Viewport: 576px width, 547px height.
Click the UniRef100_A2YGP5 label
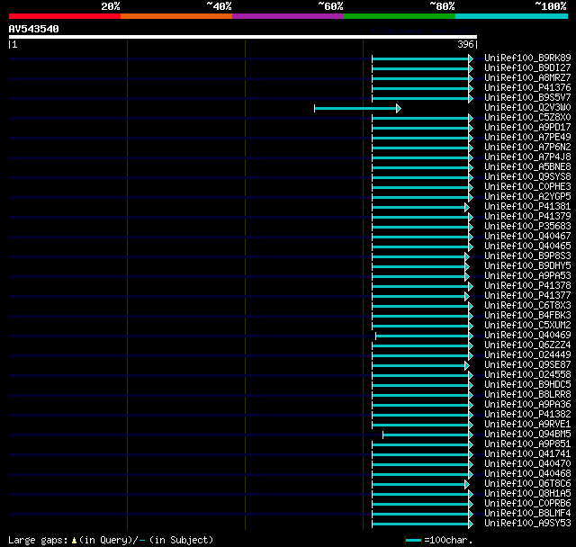point(527,197)
